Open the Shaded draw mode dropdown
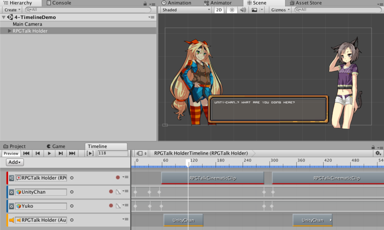 point(186,10)
